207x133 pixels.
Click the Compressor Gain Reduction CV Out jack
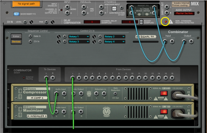(115, 94)
